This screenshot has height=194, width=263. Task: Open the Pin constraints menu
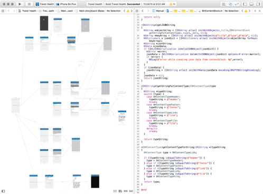(126, 191)
